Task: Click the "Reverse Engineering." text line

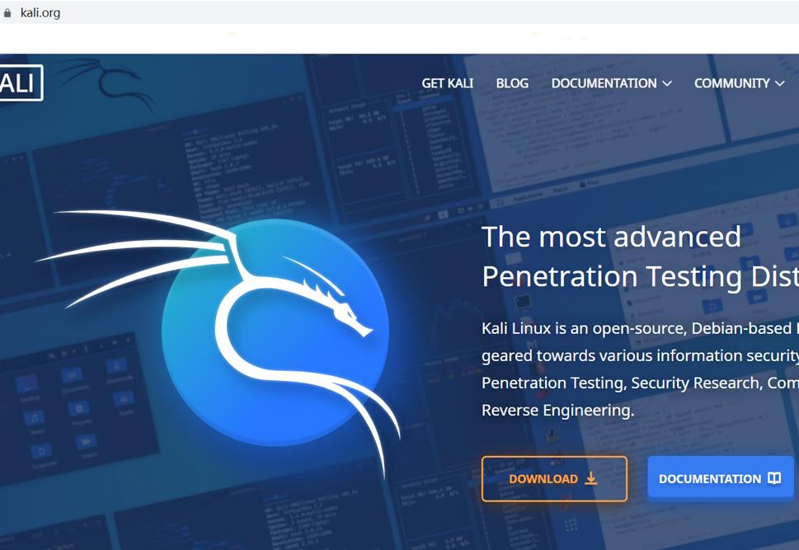Action: 558,411
